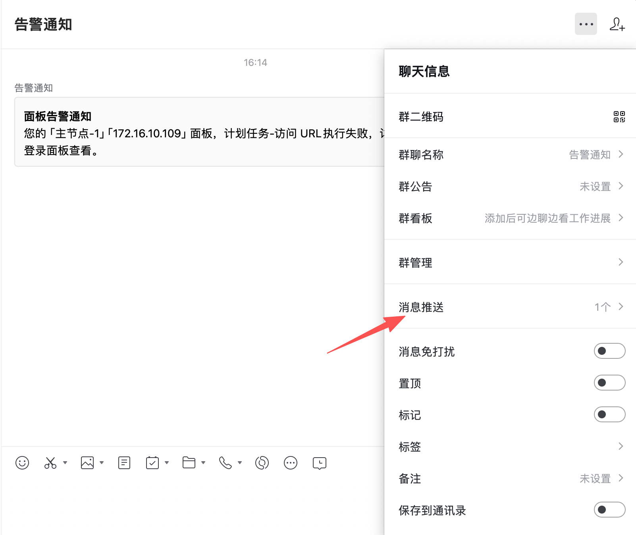Click the folder file icon

(x=189, y=463)
